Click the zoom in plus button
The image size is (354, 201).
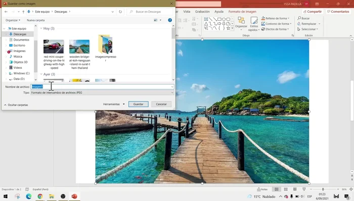[x=338, y=189]
